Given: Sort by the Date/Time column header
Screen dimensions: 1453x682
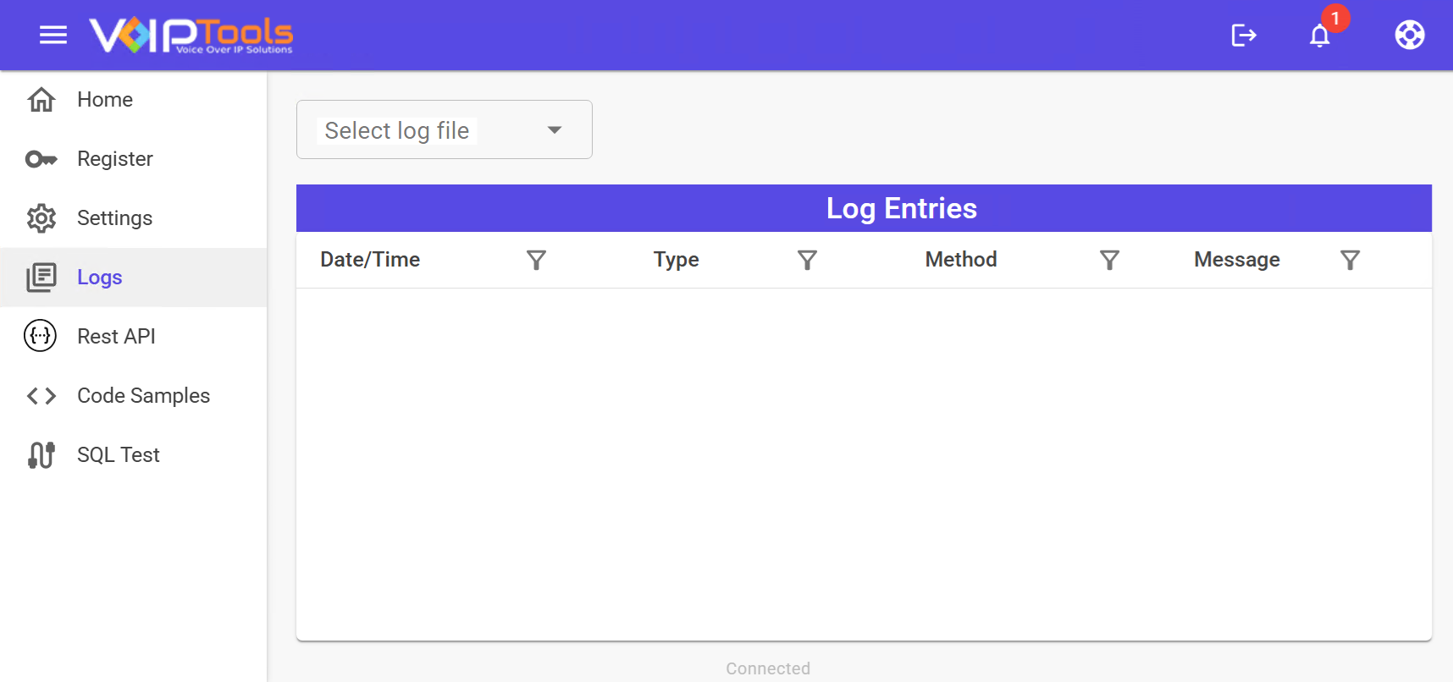Looking at the screenshot, I should click(370, 260).
